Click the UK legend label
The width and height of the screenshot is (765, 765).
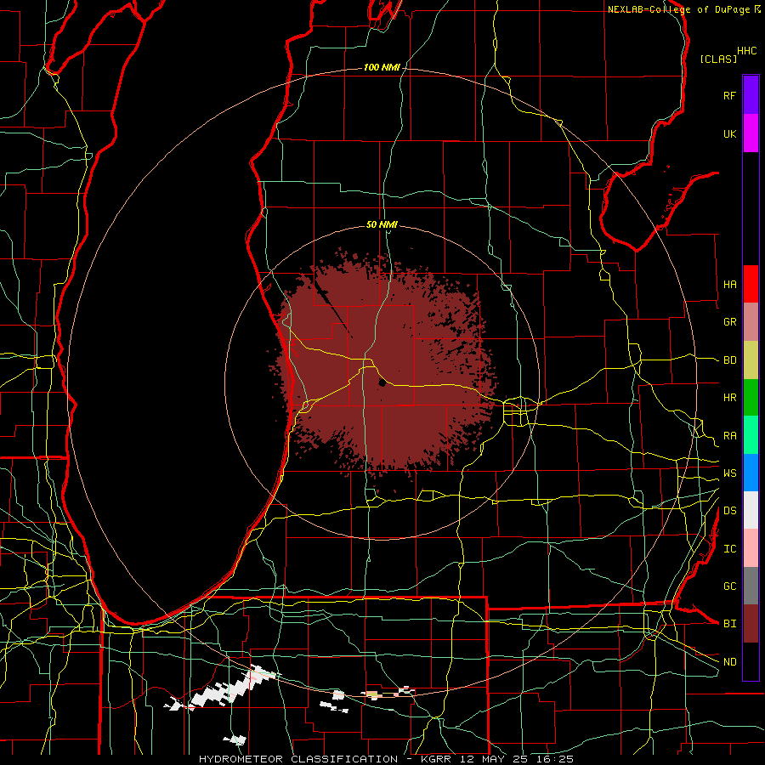click(729, 134)
